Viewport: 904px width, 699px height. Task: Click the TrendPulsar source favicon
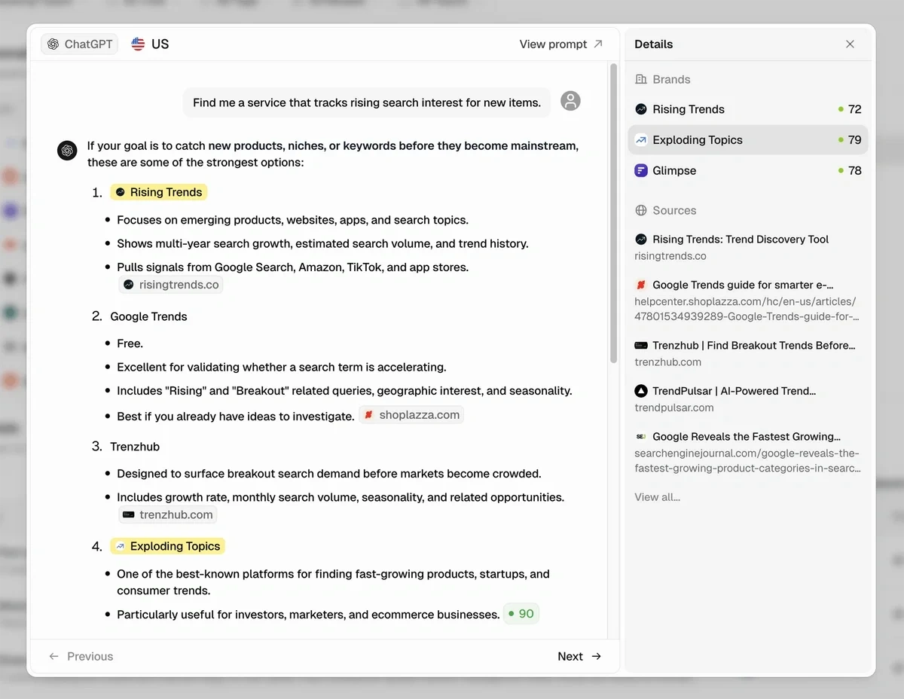641,391
